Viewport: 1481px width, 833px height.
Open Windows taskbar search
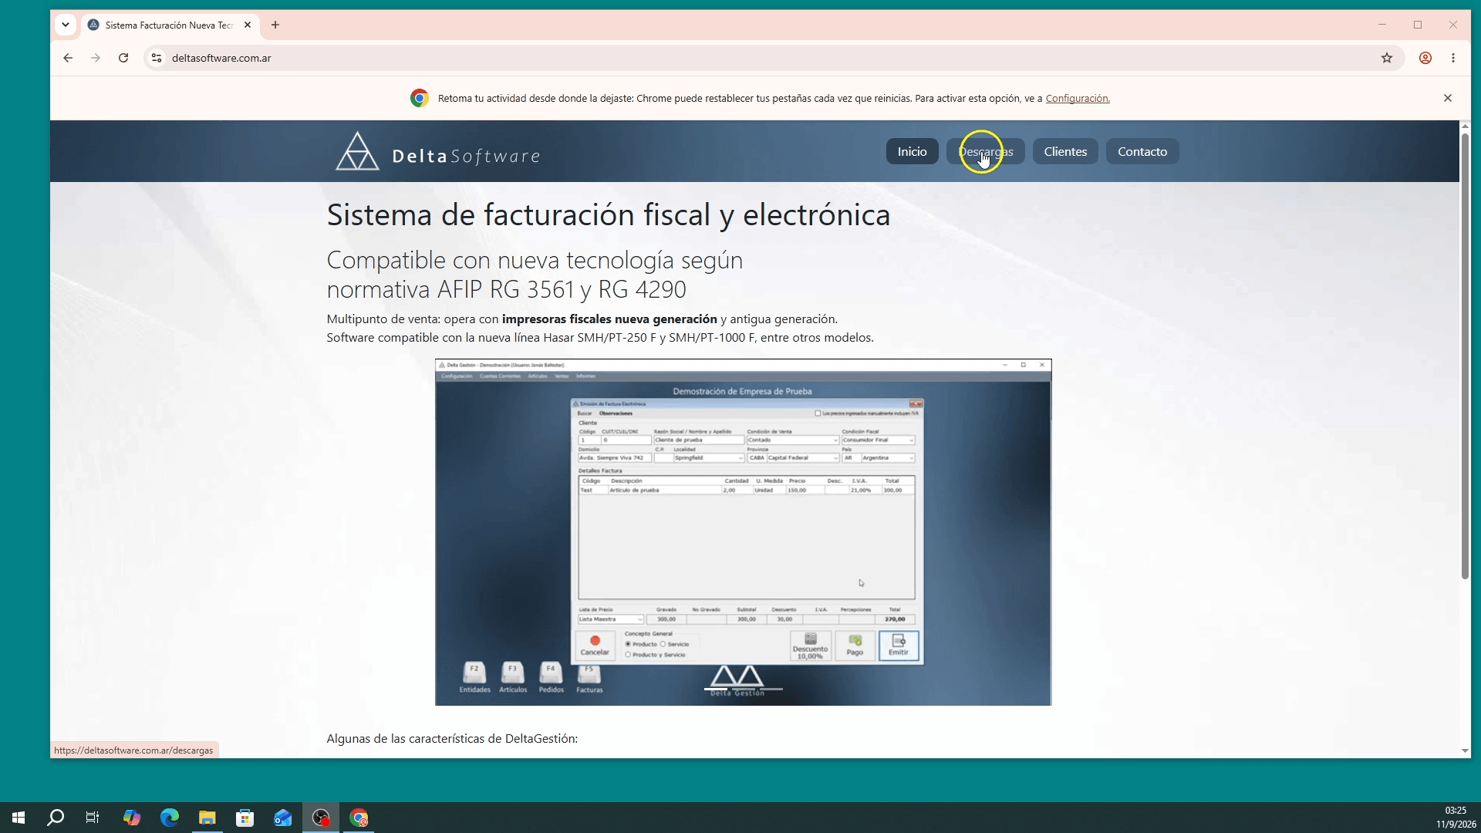pyautogui.click(x=56, y=818)
